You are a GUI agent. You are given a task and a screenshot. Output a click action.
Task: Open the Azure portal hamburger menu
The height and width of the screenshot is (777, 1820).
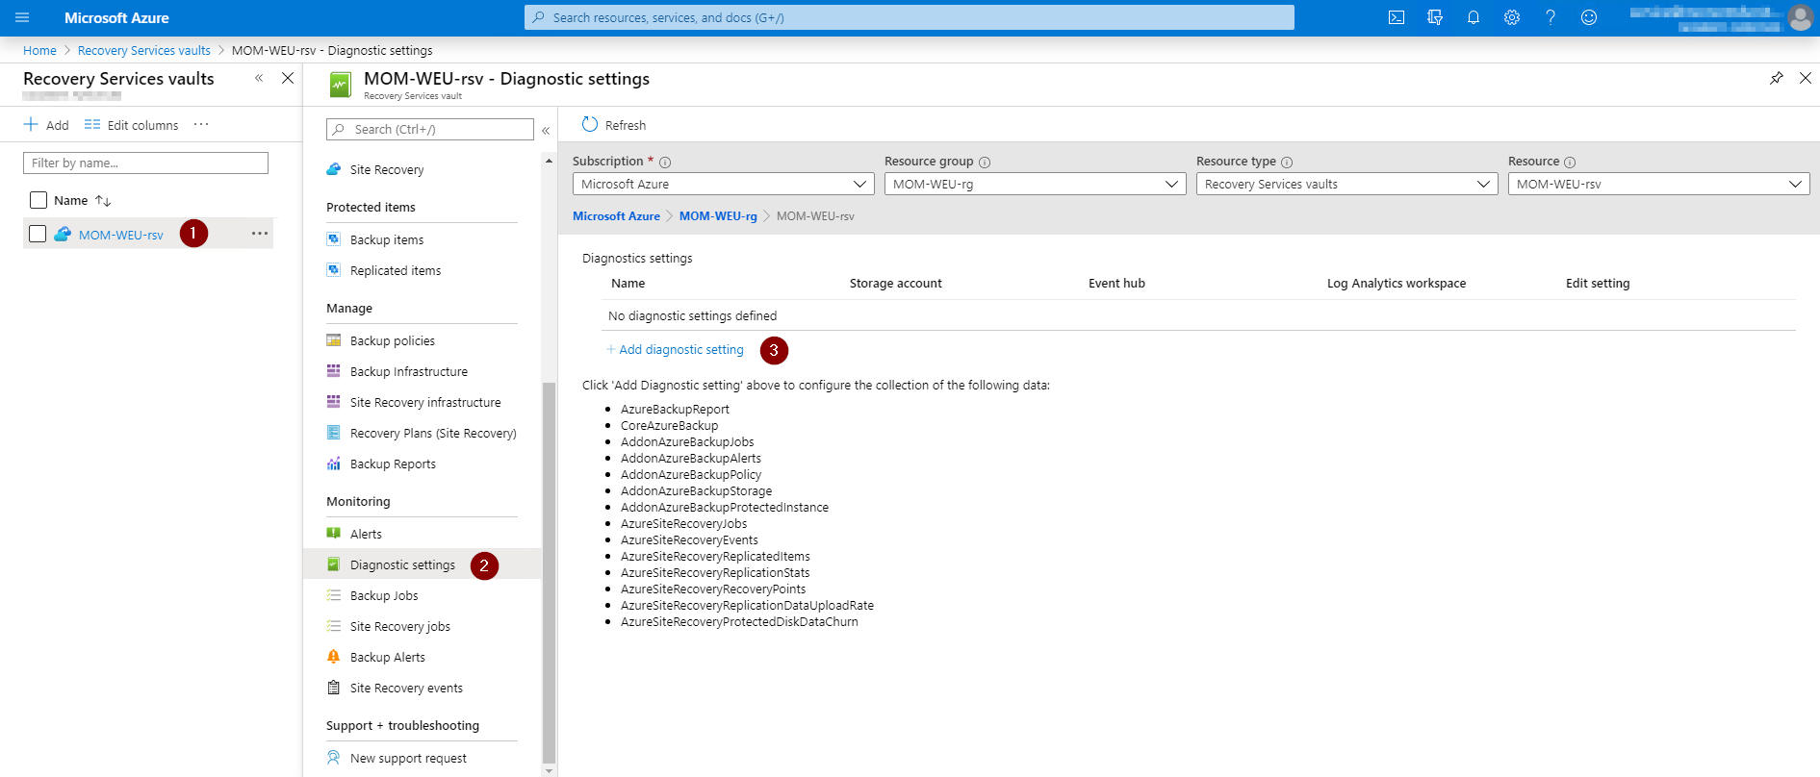click(x=22, y=17)
